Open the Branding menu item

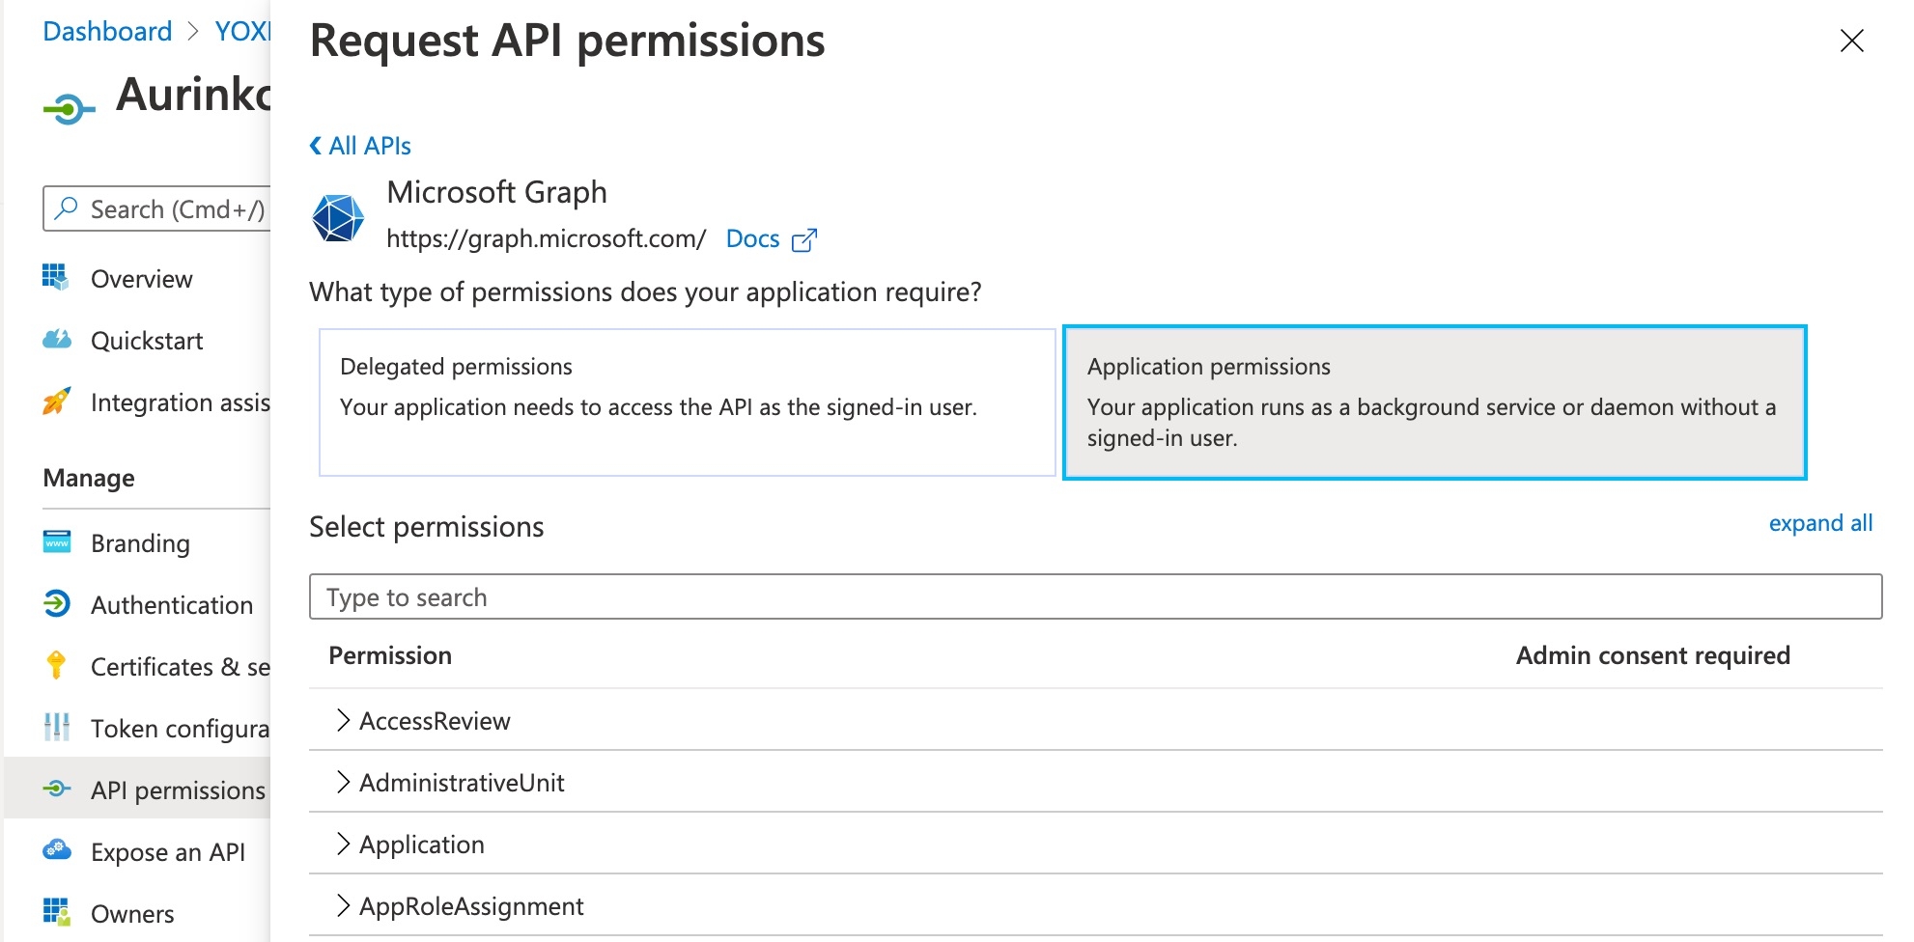click(140, 543)
